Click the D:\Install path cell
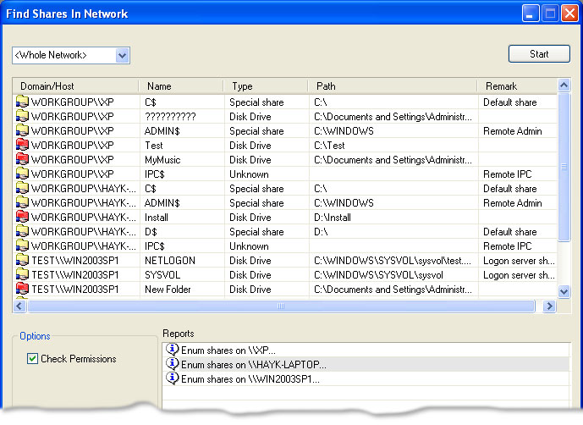This screenshot has width=583, height=425. pyautogui.click(x=333, y=218)
